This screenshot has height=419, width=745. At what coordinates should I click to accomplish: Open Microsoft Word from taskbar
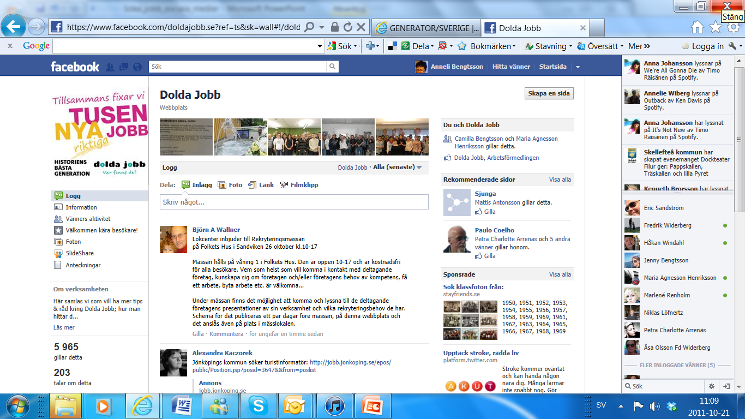point(181,406)
